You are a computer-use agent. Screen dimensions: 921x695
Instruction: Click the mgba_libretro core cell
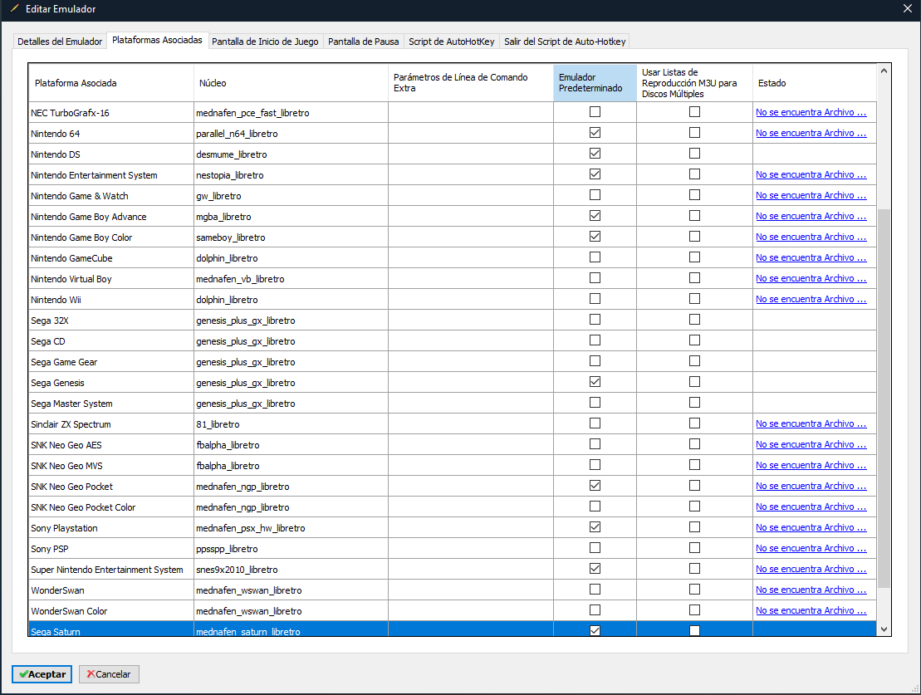(x=291, y=217)
